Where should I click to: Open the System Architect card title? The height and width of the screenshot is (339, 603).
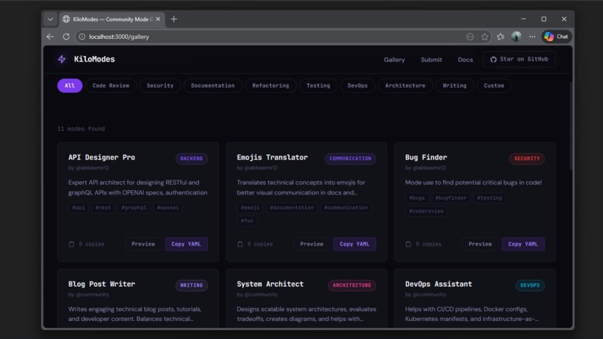(270, 284)
